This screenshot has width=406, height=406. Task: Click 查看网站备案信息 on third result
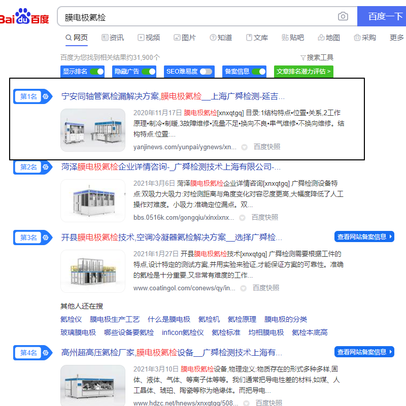coord(364,236)
